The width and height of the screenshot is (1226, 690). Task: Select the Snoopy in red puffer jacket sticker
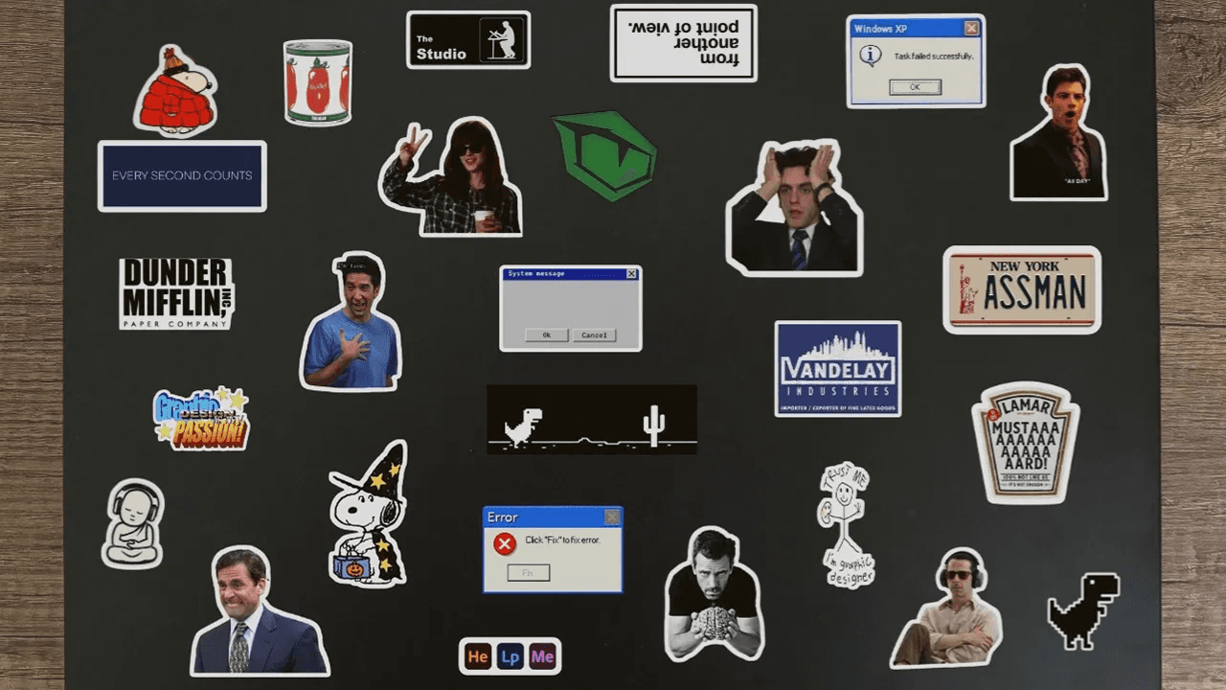(175, 91)
